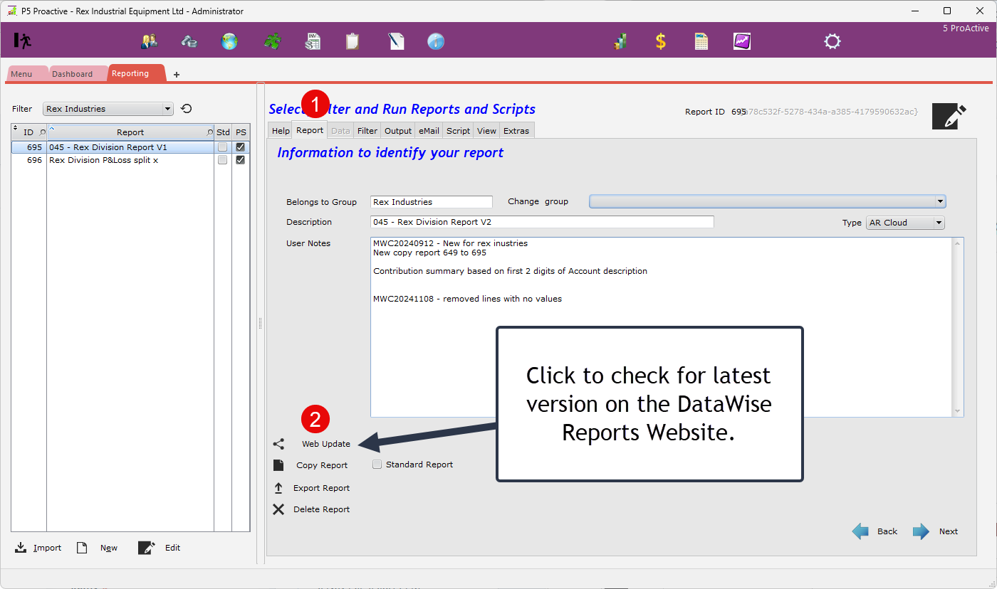Click the Delete Report X icon
This screenshot has width=997, height=589.
[x=278, y=509]
